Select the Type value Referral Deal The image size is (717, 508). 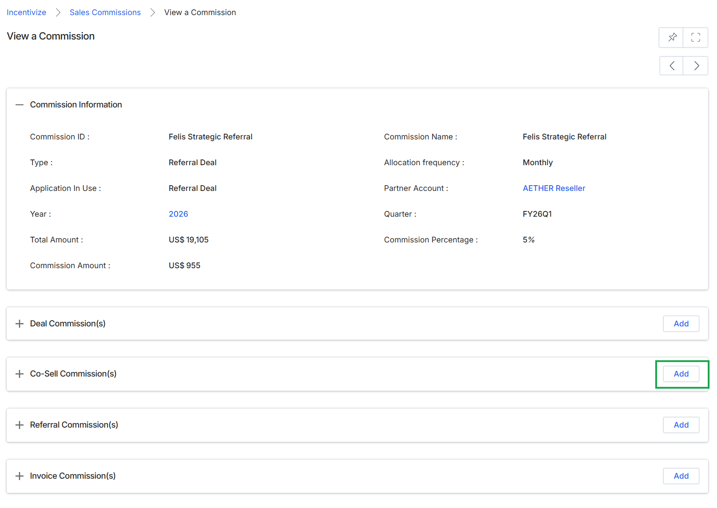193,163
